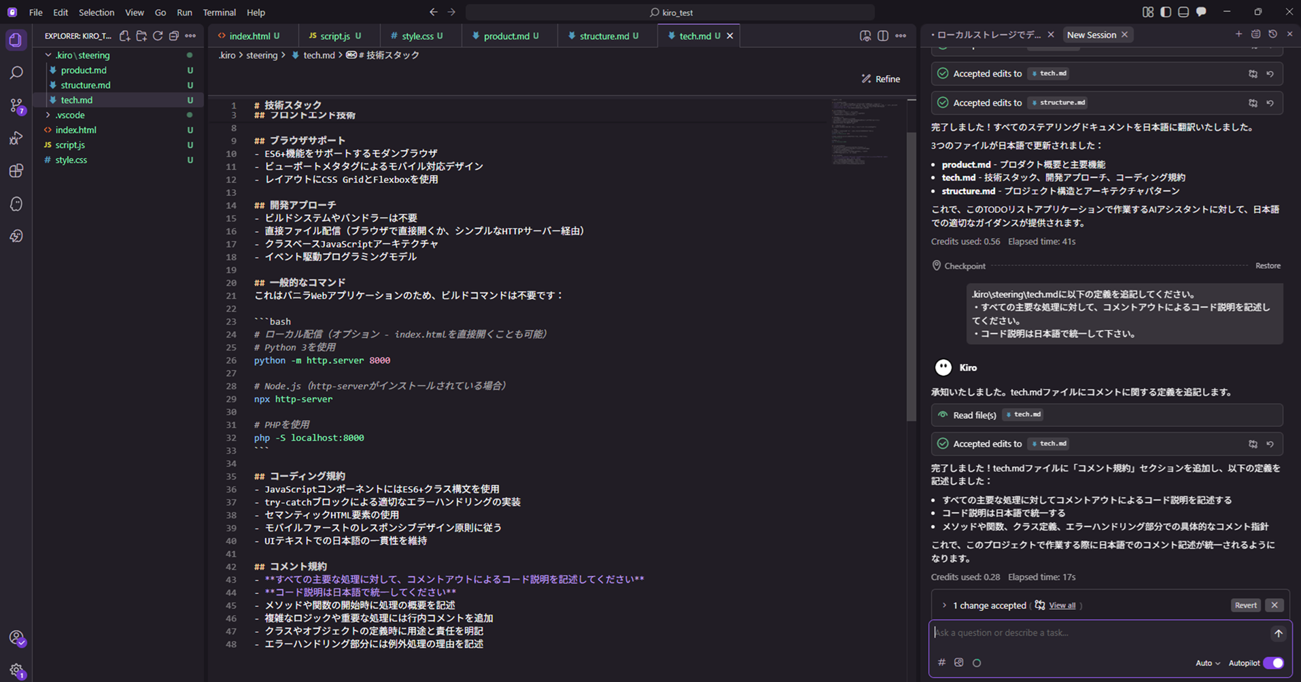Expand the '1 change accepted' details
1301x682 pixels.
tap(944, 605)
